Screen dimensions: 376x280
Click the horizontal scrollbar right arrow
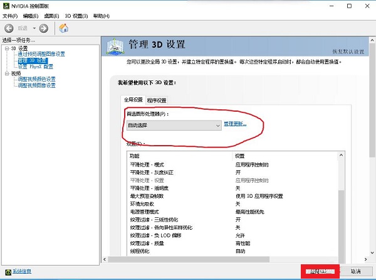pos(365,259)
